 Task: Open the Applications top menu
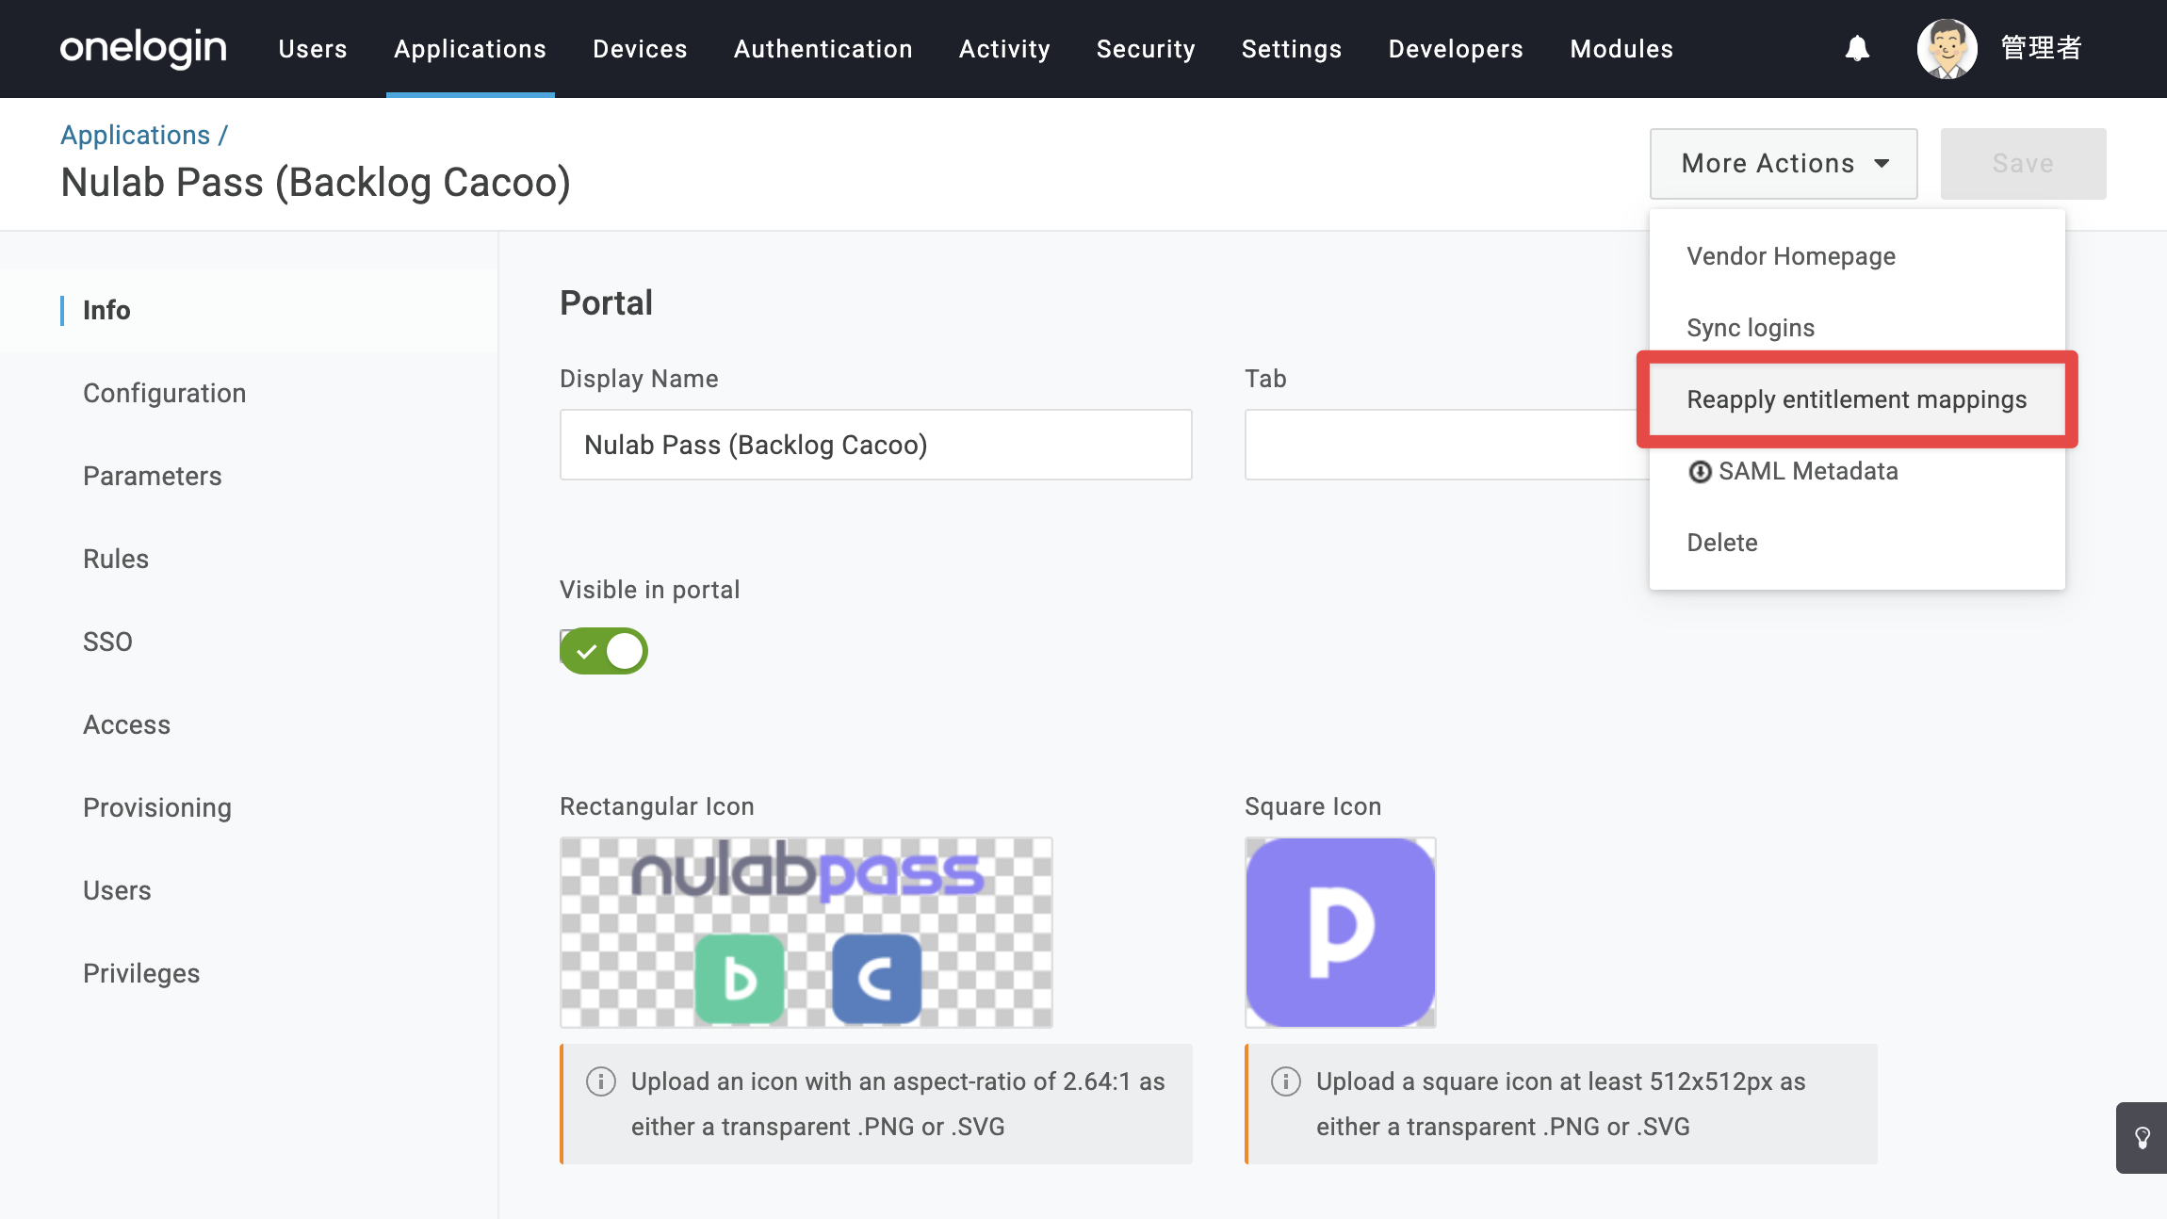(470, 49)
